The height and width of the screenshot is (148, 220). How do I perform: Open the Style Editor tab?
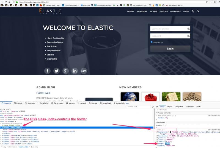pos(43,103)
